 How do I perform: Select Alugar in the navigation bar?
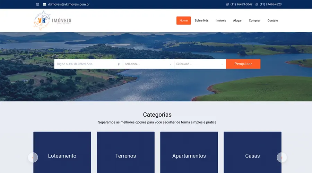(x=237, y=20)
